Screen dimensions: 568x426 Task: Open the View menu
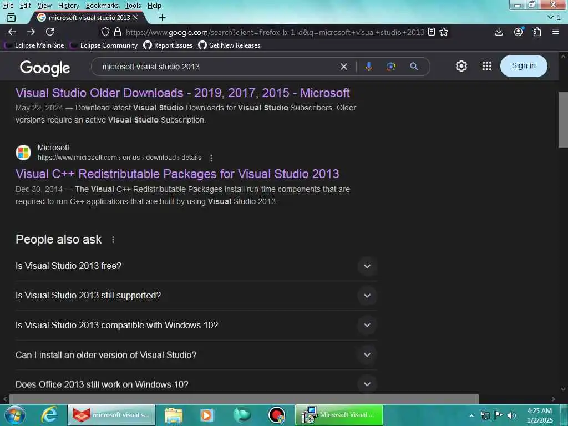point(44,6)
